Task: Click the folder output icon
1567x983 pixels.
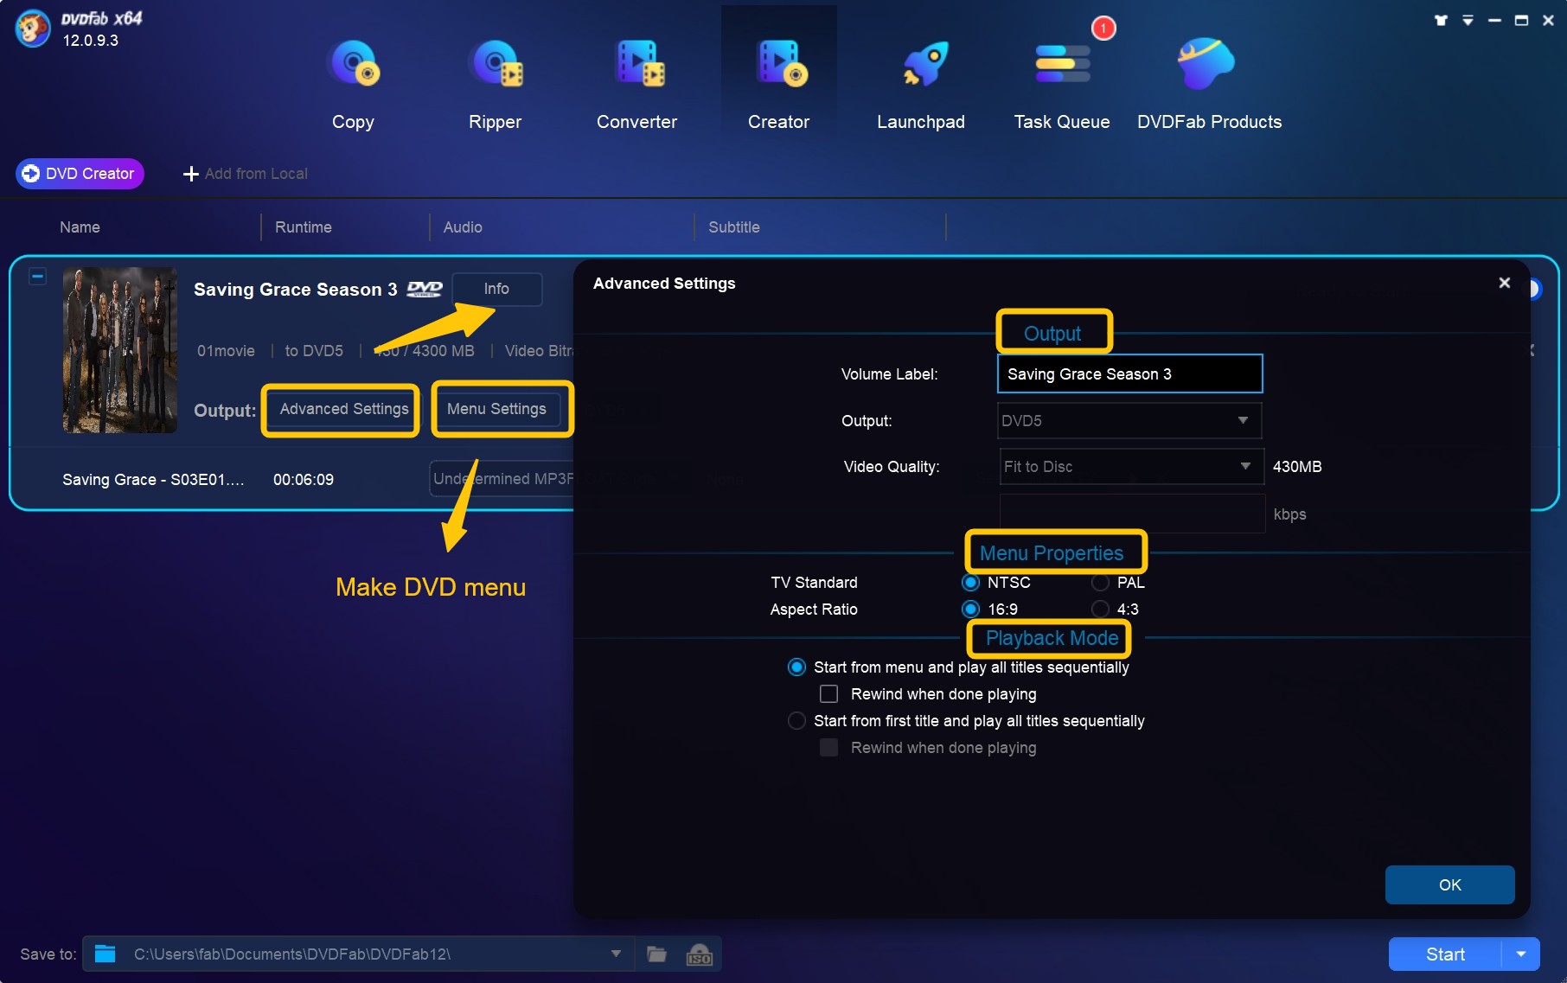Action: tap(656, 954)
